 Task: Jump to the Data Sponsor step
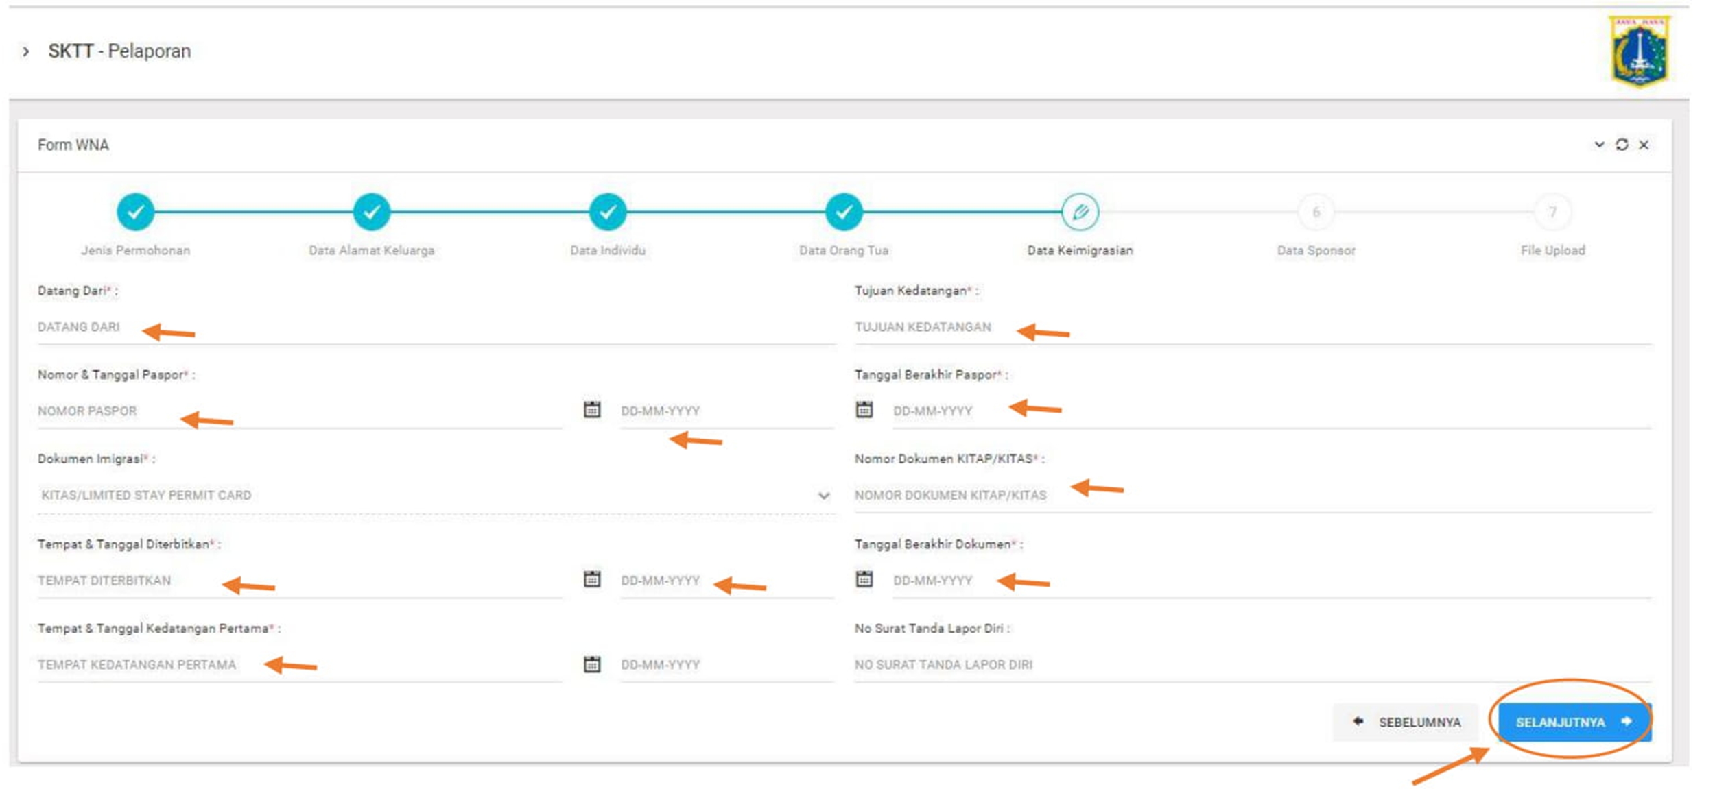1315,212
